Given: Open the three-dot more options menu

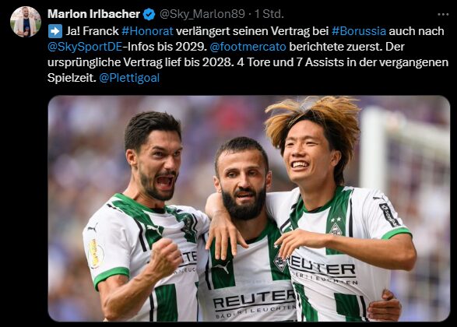Looking at the screenshot, I should tap(443, 14).
